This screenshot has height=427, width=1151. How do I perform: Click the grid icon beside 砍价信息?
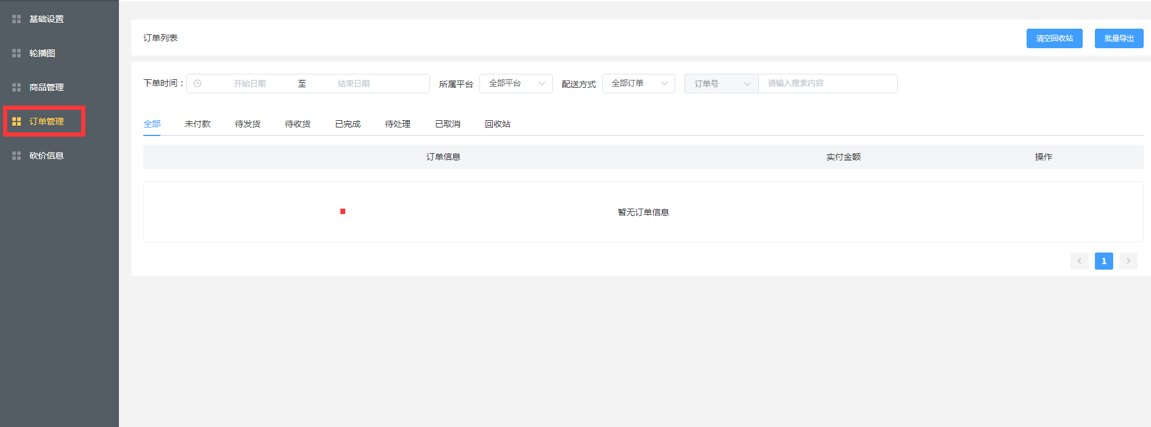tap(16, 156)
